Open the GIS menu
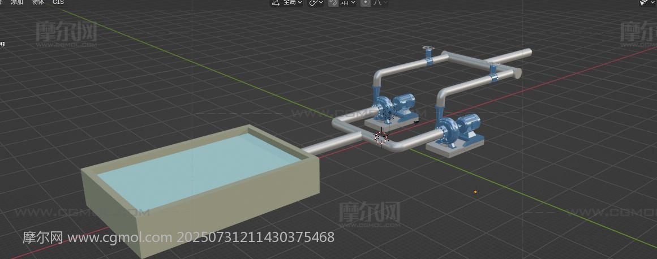657x259 pixels. coord(58,2)
